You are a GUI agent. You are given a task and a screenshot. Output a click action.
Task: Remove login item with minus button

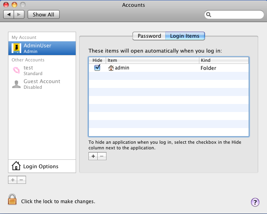pos(102,156)
